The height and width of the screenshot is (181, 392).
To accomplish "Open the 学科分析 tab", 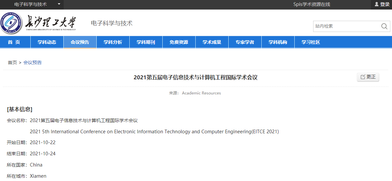I will tap(113, 42).
